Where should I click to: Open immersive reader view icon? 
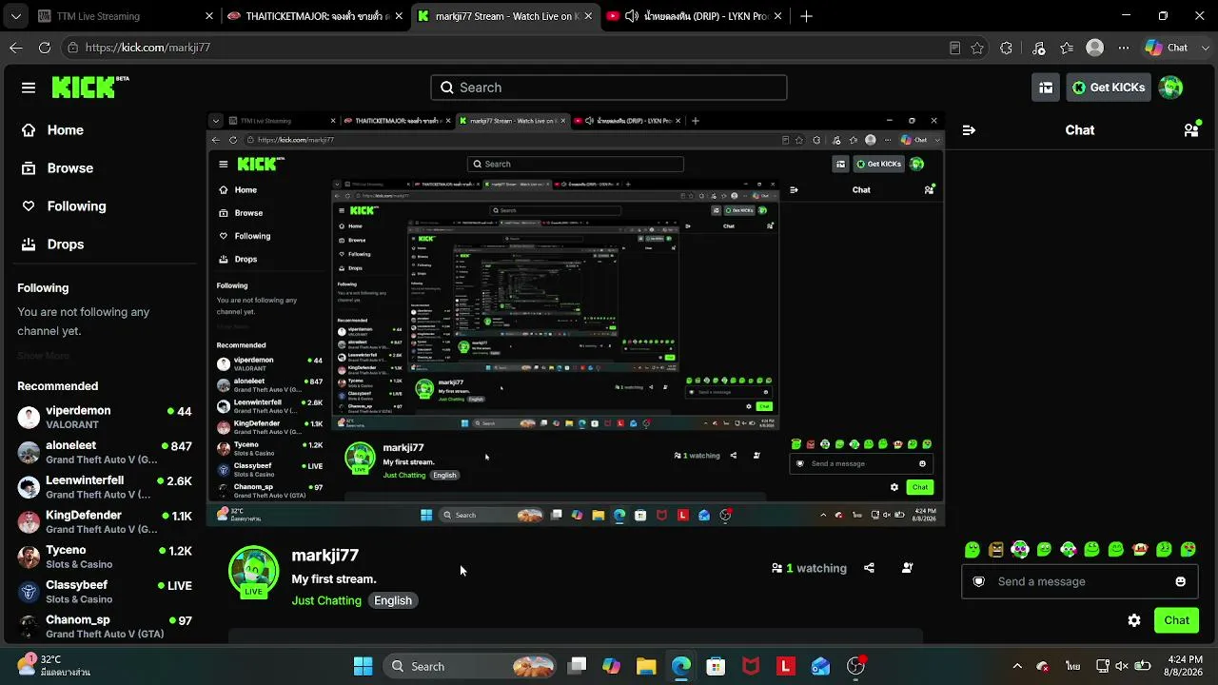(954, 48)
